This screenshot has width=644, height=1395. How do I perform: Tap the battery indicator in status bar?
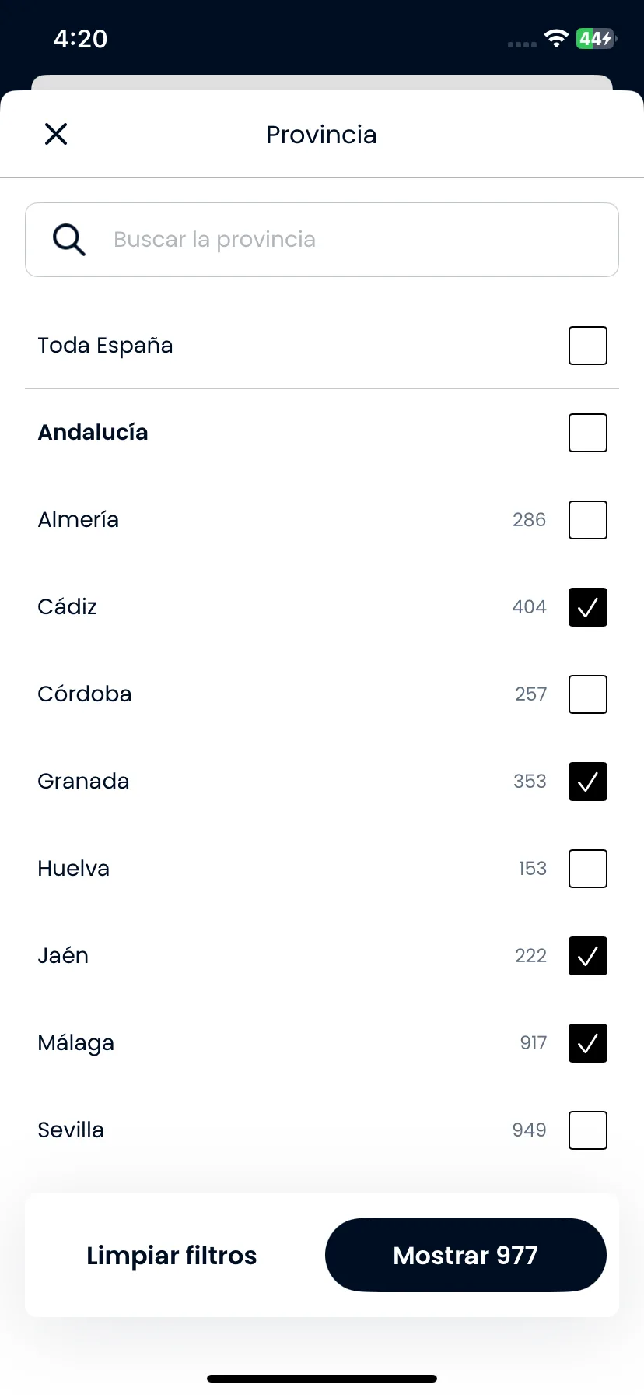pos(597,38)
